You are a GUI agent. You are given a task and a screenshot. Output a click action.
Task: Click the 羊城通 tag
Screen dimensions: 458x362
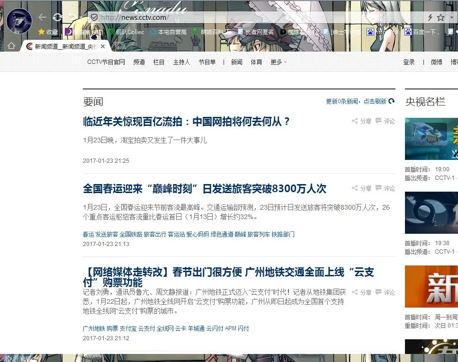pyautogui.click(x=196, y=328)
